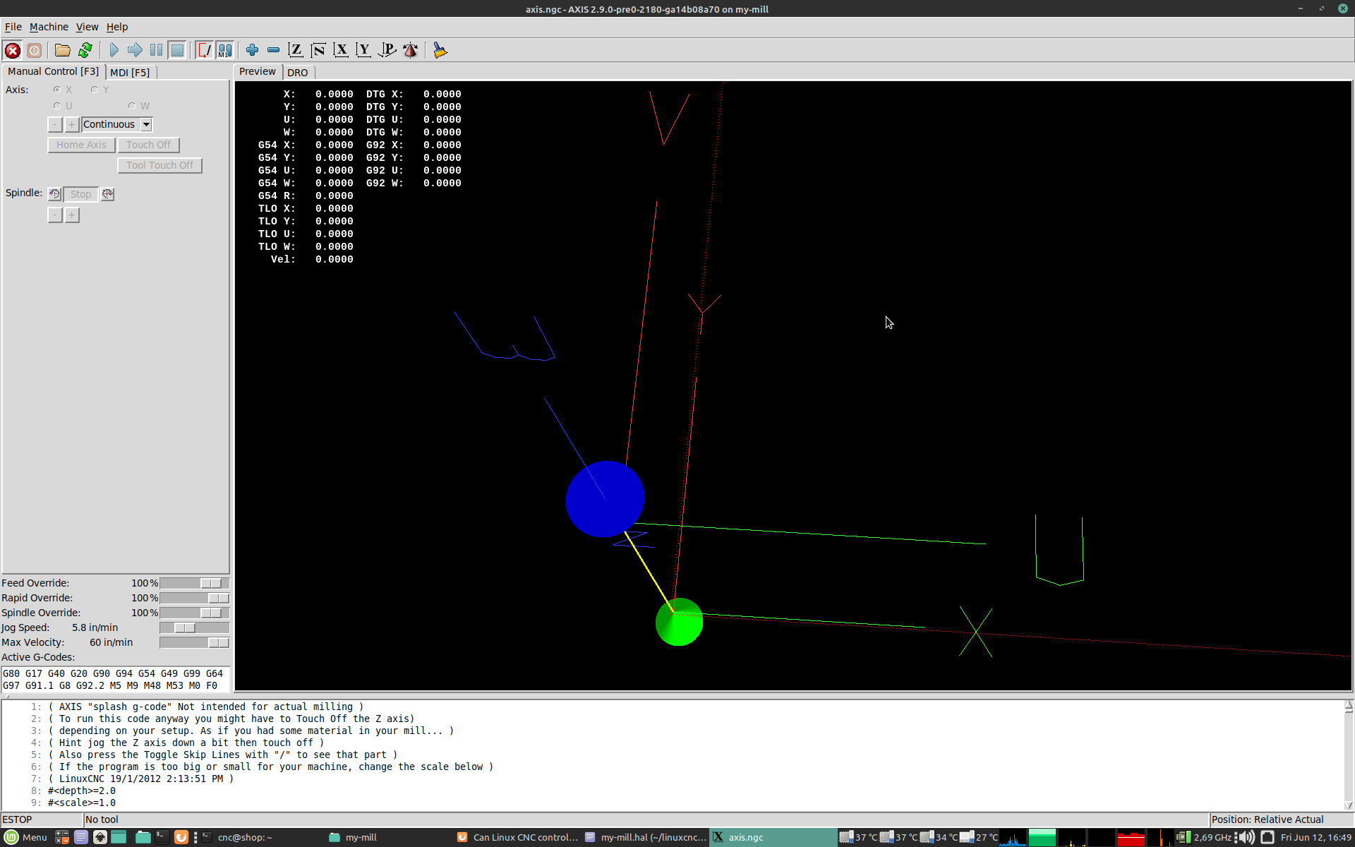
Task: Zoom in on the preview
Action: point(252,50)
